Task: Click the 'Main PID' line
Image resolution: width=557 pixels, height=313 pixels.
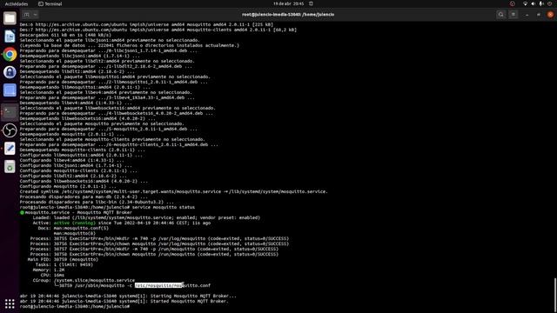Action: click(x=63, y=259)
